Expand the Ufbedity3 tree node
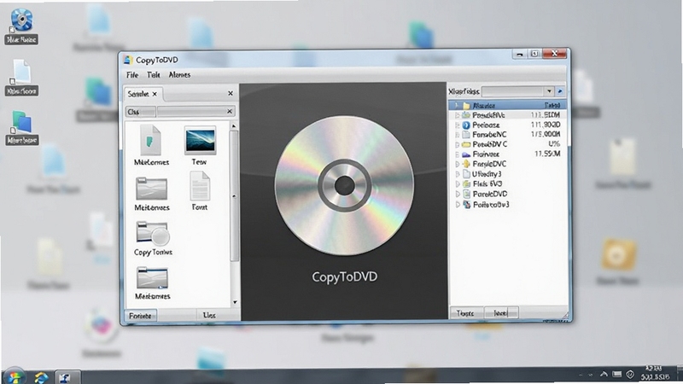 [457, 174]
